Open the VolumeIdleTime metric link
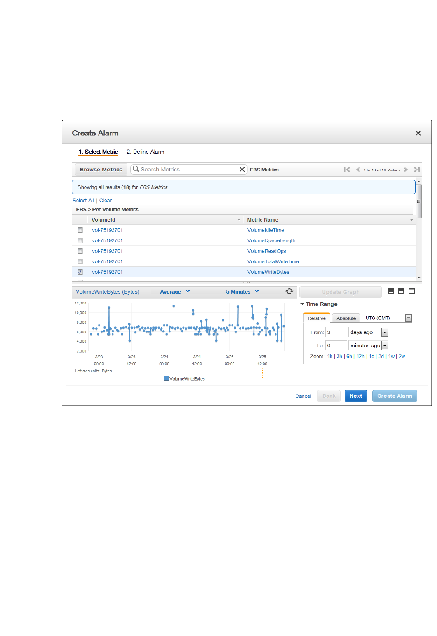This screenshot has width=437, height=636. click(266, 230)
